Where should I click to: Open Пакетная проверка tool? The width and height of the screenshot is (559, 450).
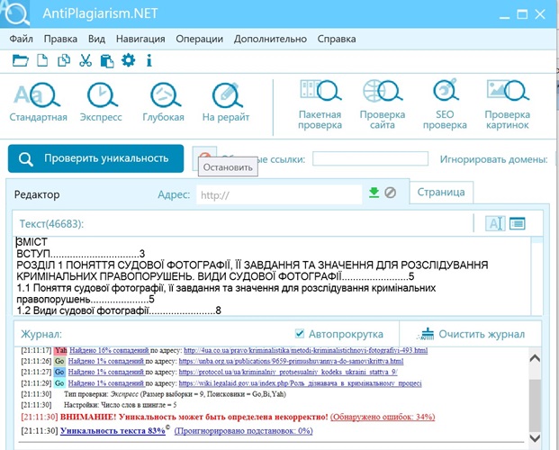coord(320,104)
